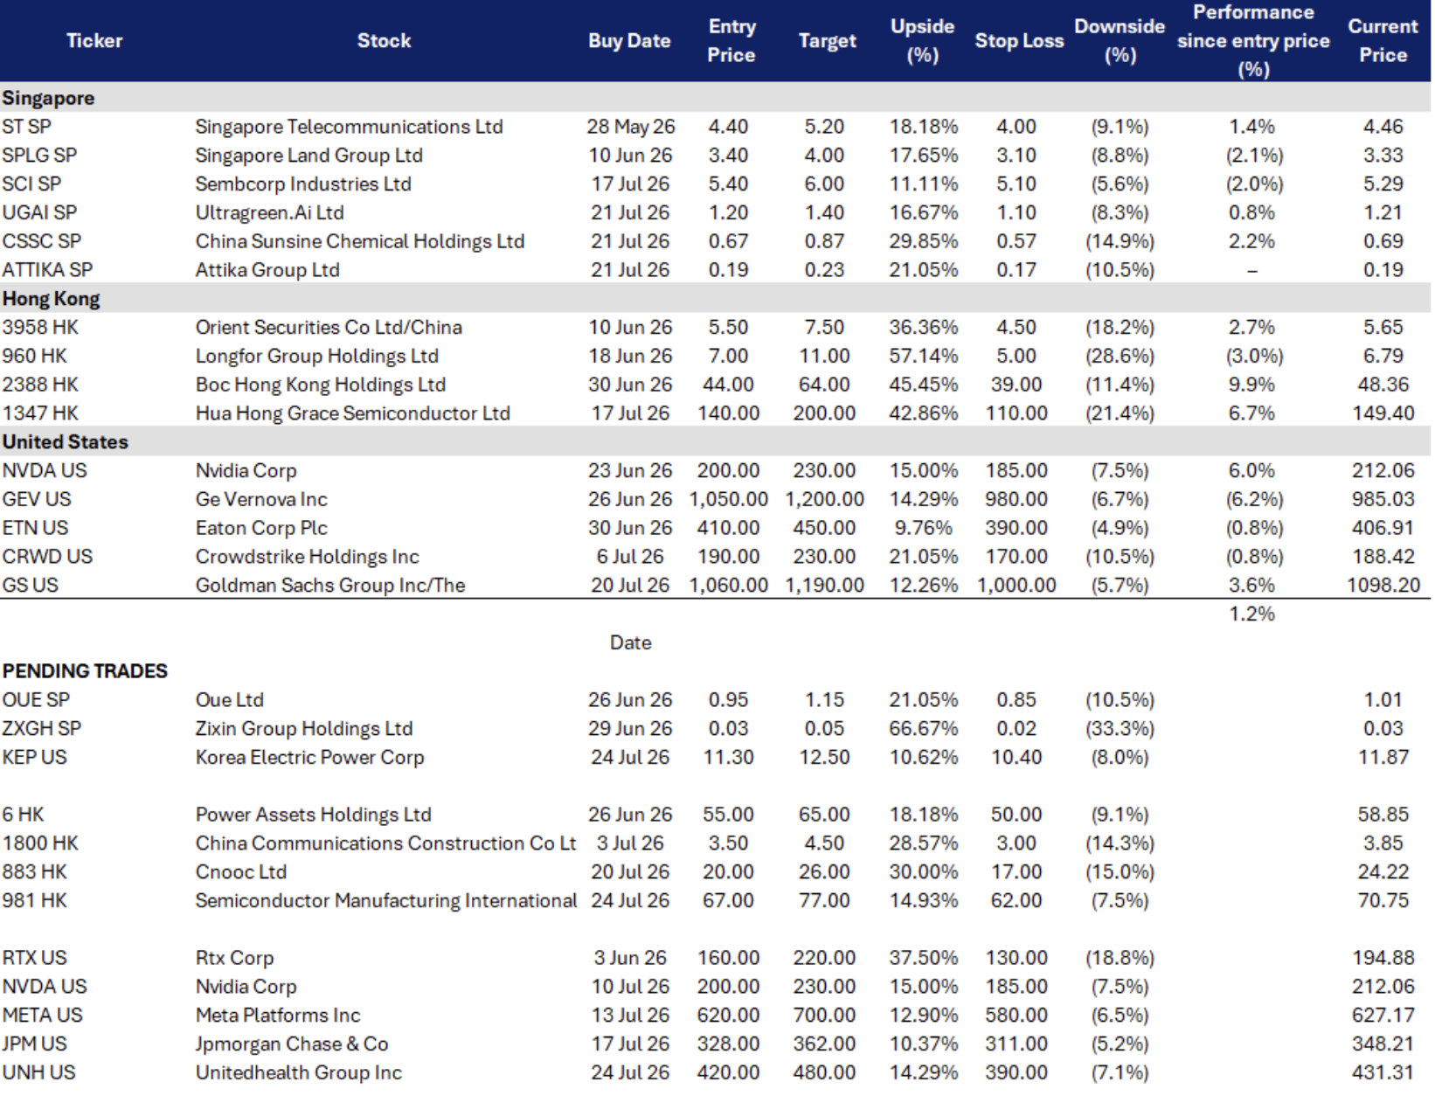Image resolution: width=1435 pixels, height=1096 pixels.
Task: Click downside (33.3%) for Zixin Group
Action: (x=1120, y=729)
